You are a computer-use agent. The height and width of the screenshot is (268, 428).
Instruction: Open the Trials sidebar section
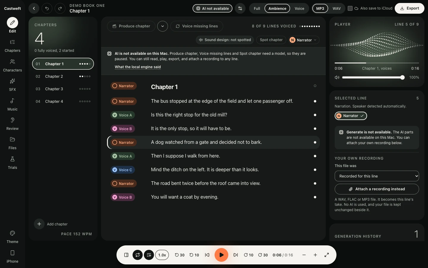12,163
